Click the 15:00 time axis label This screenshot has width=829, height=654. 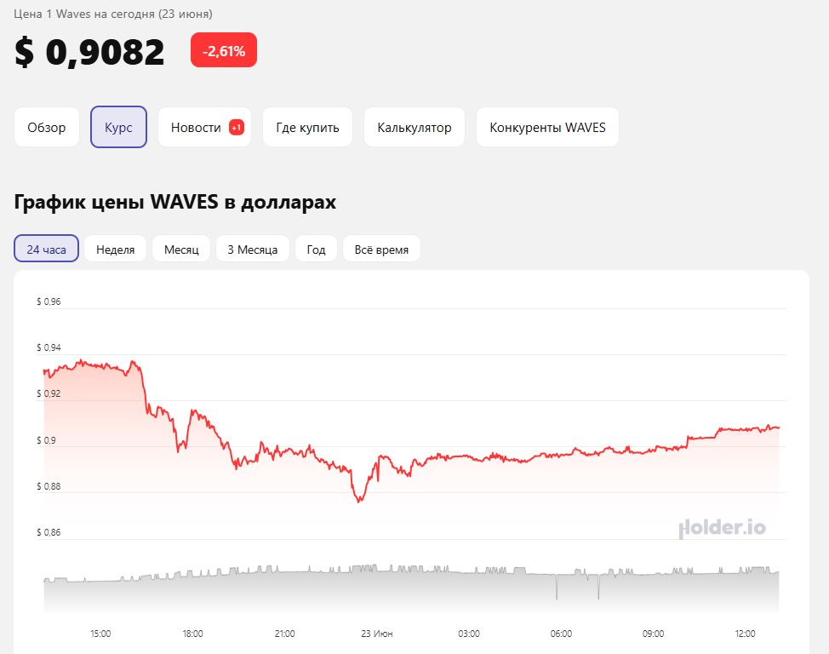click(100, 634)
